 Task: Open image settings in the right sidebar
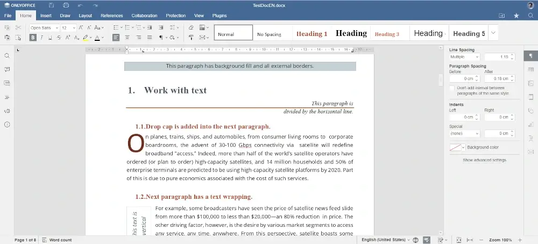pos(531,83)
